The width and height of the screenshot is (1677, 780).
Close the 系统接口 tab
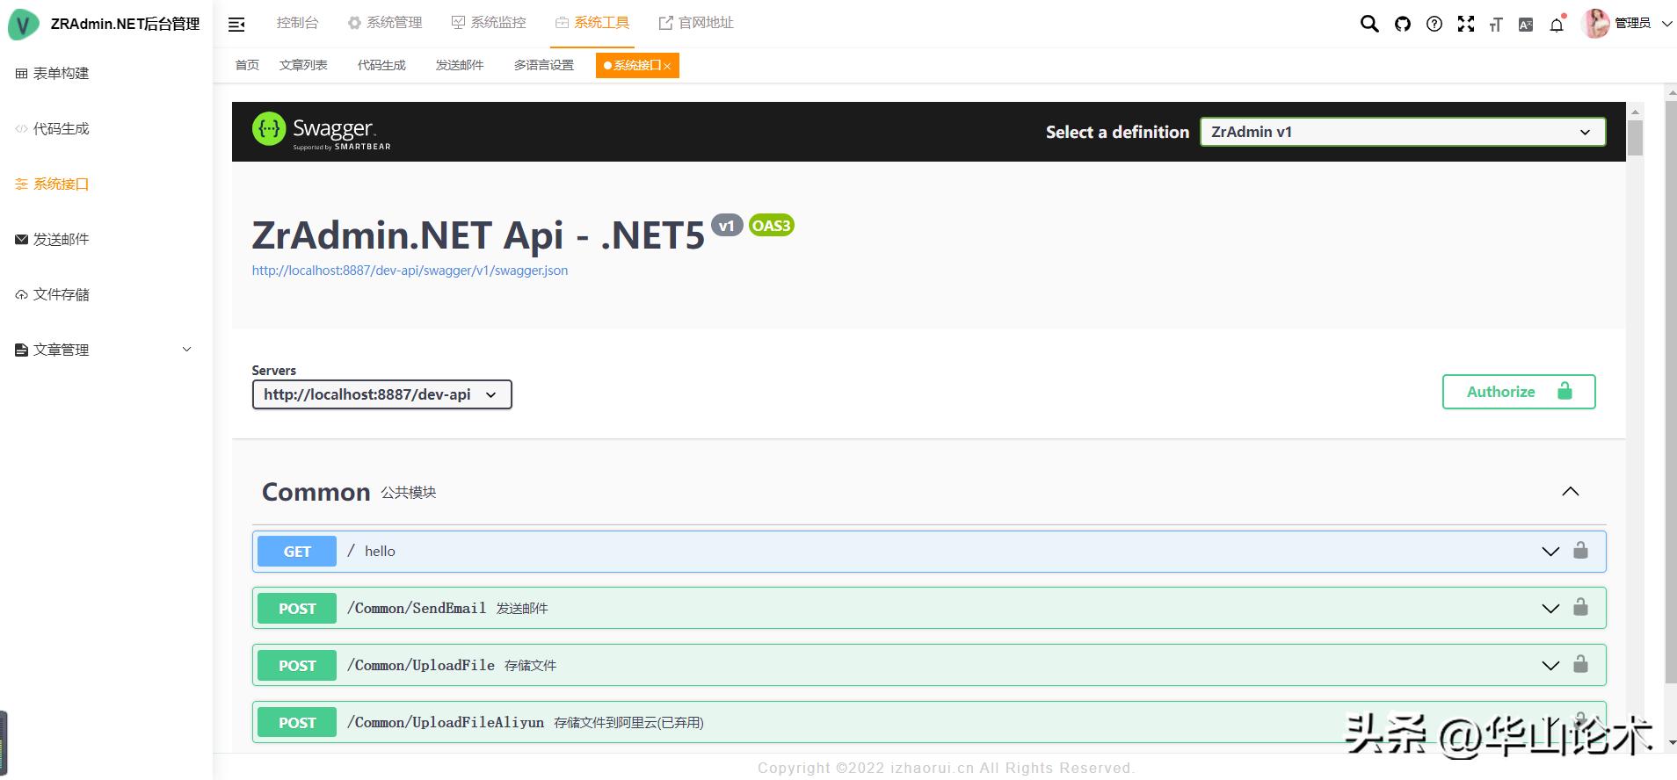pyautogui.click(x=667, y=66)
